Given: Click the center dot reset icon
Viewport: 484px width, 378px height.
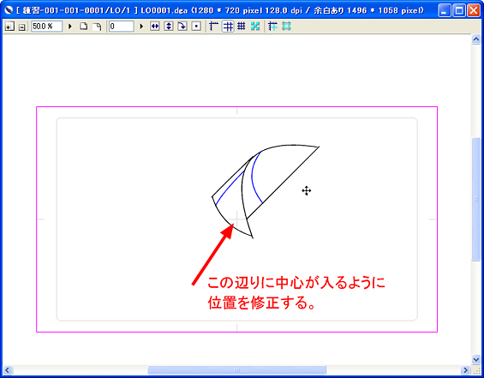Looking at the screenshot, I should point(196,27).
